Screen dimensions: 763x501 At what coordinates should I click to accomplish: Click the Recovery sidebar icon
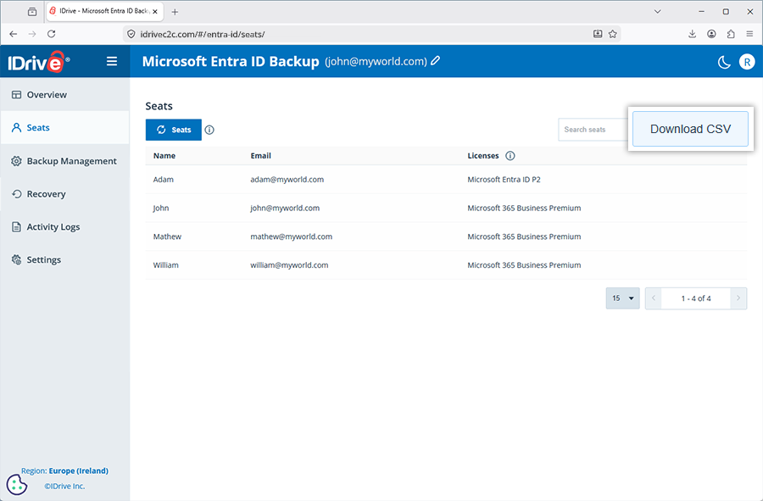[x=17, y=194]
